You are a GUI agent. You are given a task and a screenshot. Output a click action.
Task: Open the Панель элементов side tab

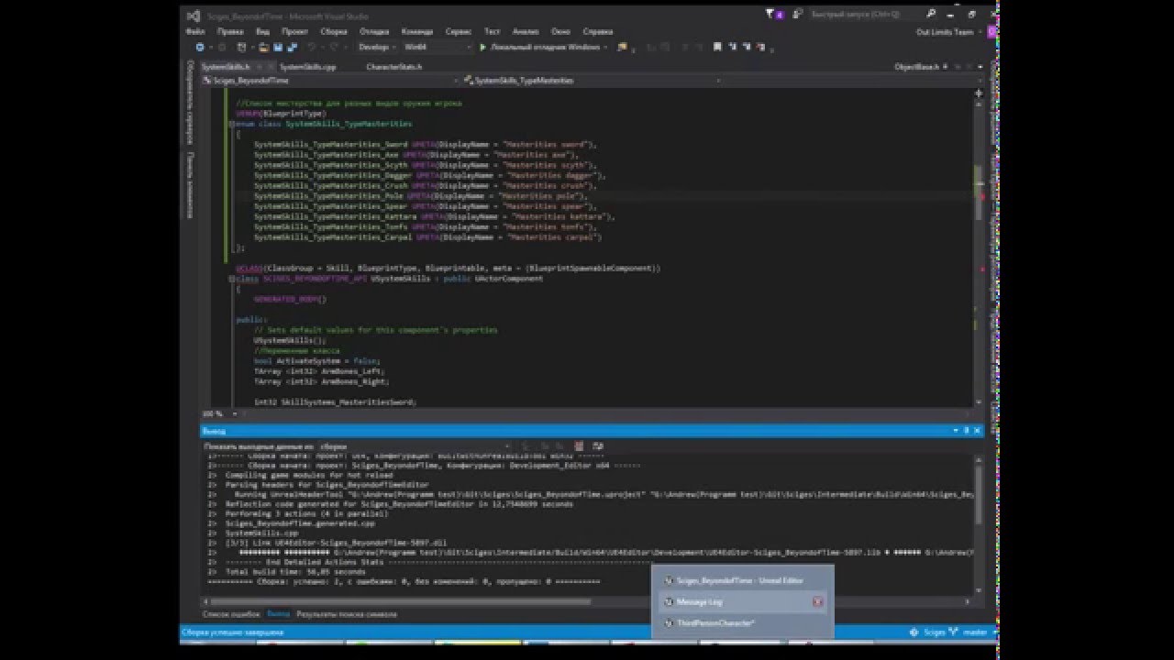coord(190,187)
